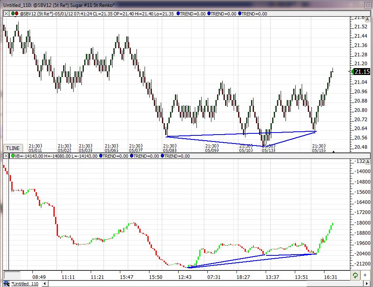Click 'VB=-14143.00' study value text
373x287 pixels.
tap(29, 156)
